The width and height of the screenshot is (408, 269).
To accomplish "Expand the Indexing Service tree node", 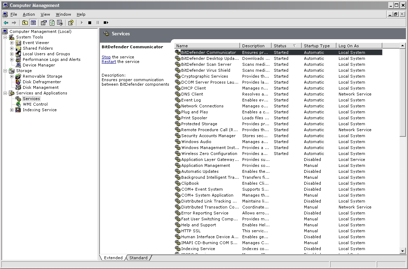I will (x=12, y=110).
